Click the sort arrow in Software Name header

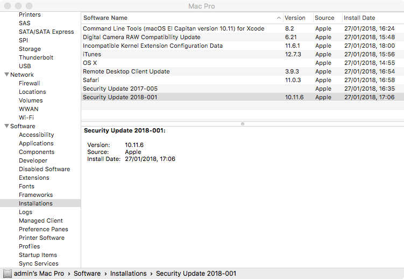[x=279, y=18]
